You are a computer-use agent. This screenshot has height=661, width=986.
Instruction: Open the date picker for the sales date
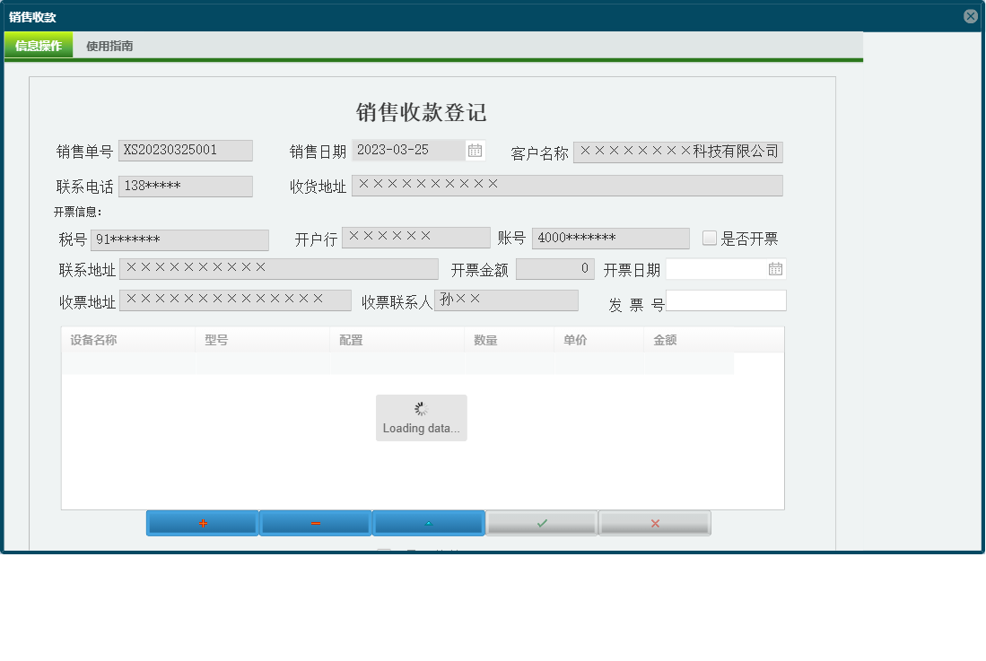tap(475, 150)
